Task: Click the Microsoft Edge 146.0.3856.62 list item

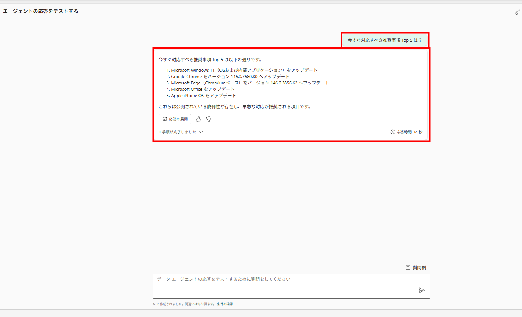Action: [250, 83]
